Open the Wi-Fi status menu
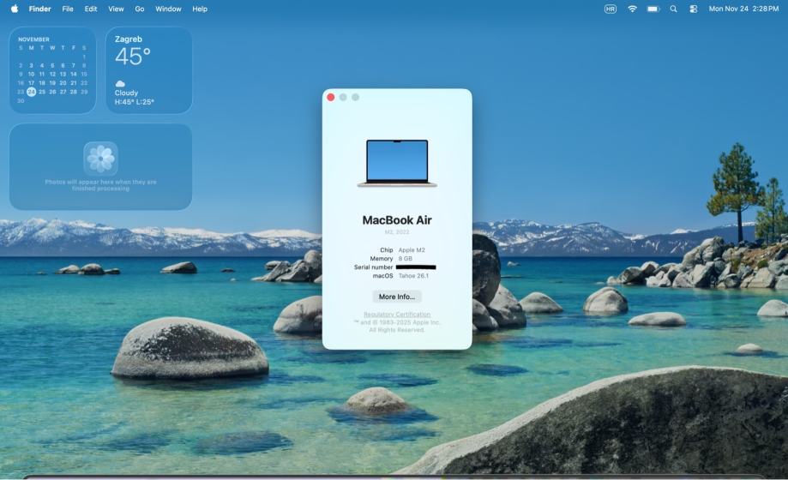788x480 pixels. click(632, 9)
